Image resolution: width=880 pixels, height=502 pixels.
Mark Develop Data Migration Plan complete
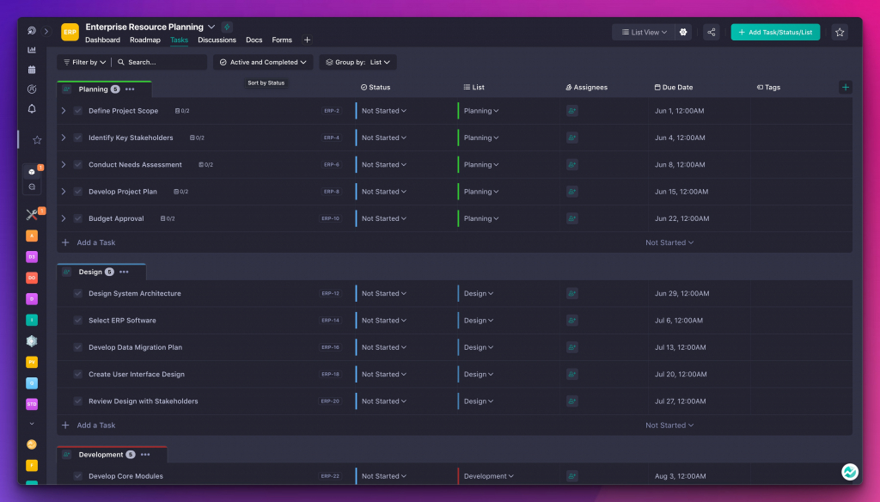point(78,347)
